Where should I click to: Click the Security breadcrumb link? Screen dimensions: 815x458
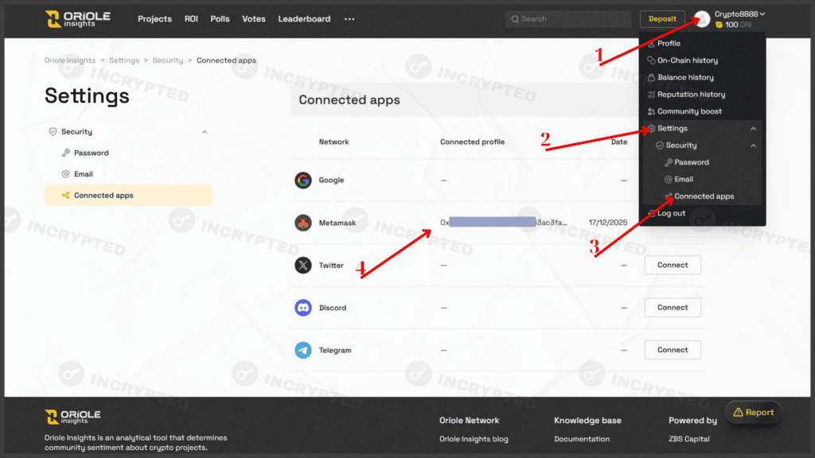point(168,60)
